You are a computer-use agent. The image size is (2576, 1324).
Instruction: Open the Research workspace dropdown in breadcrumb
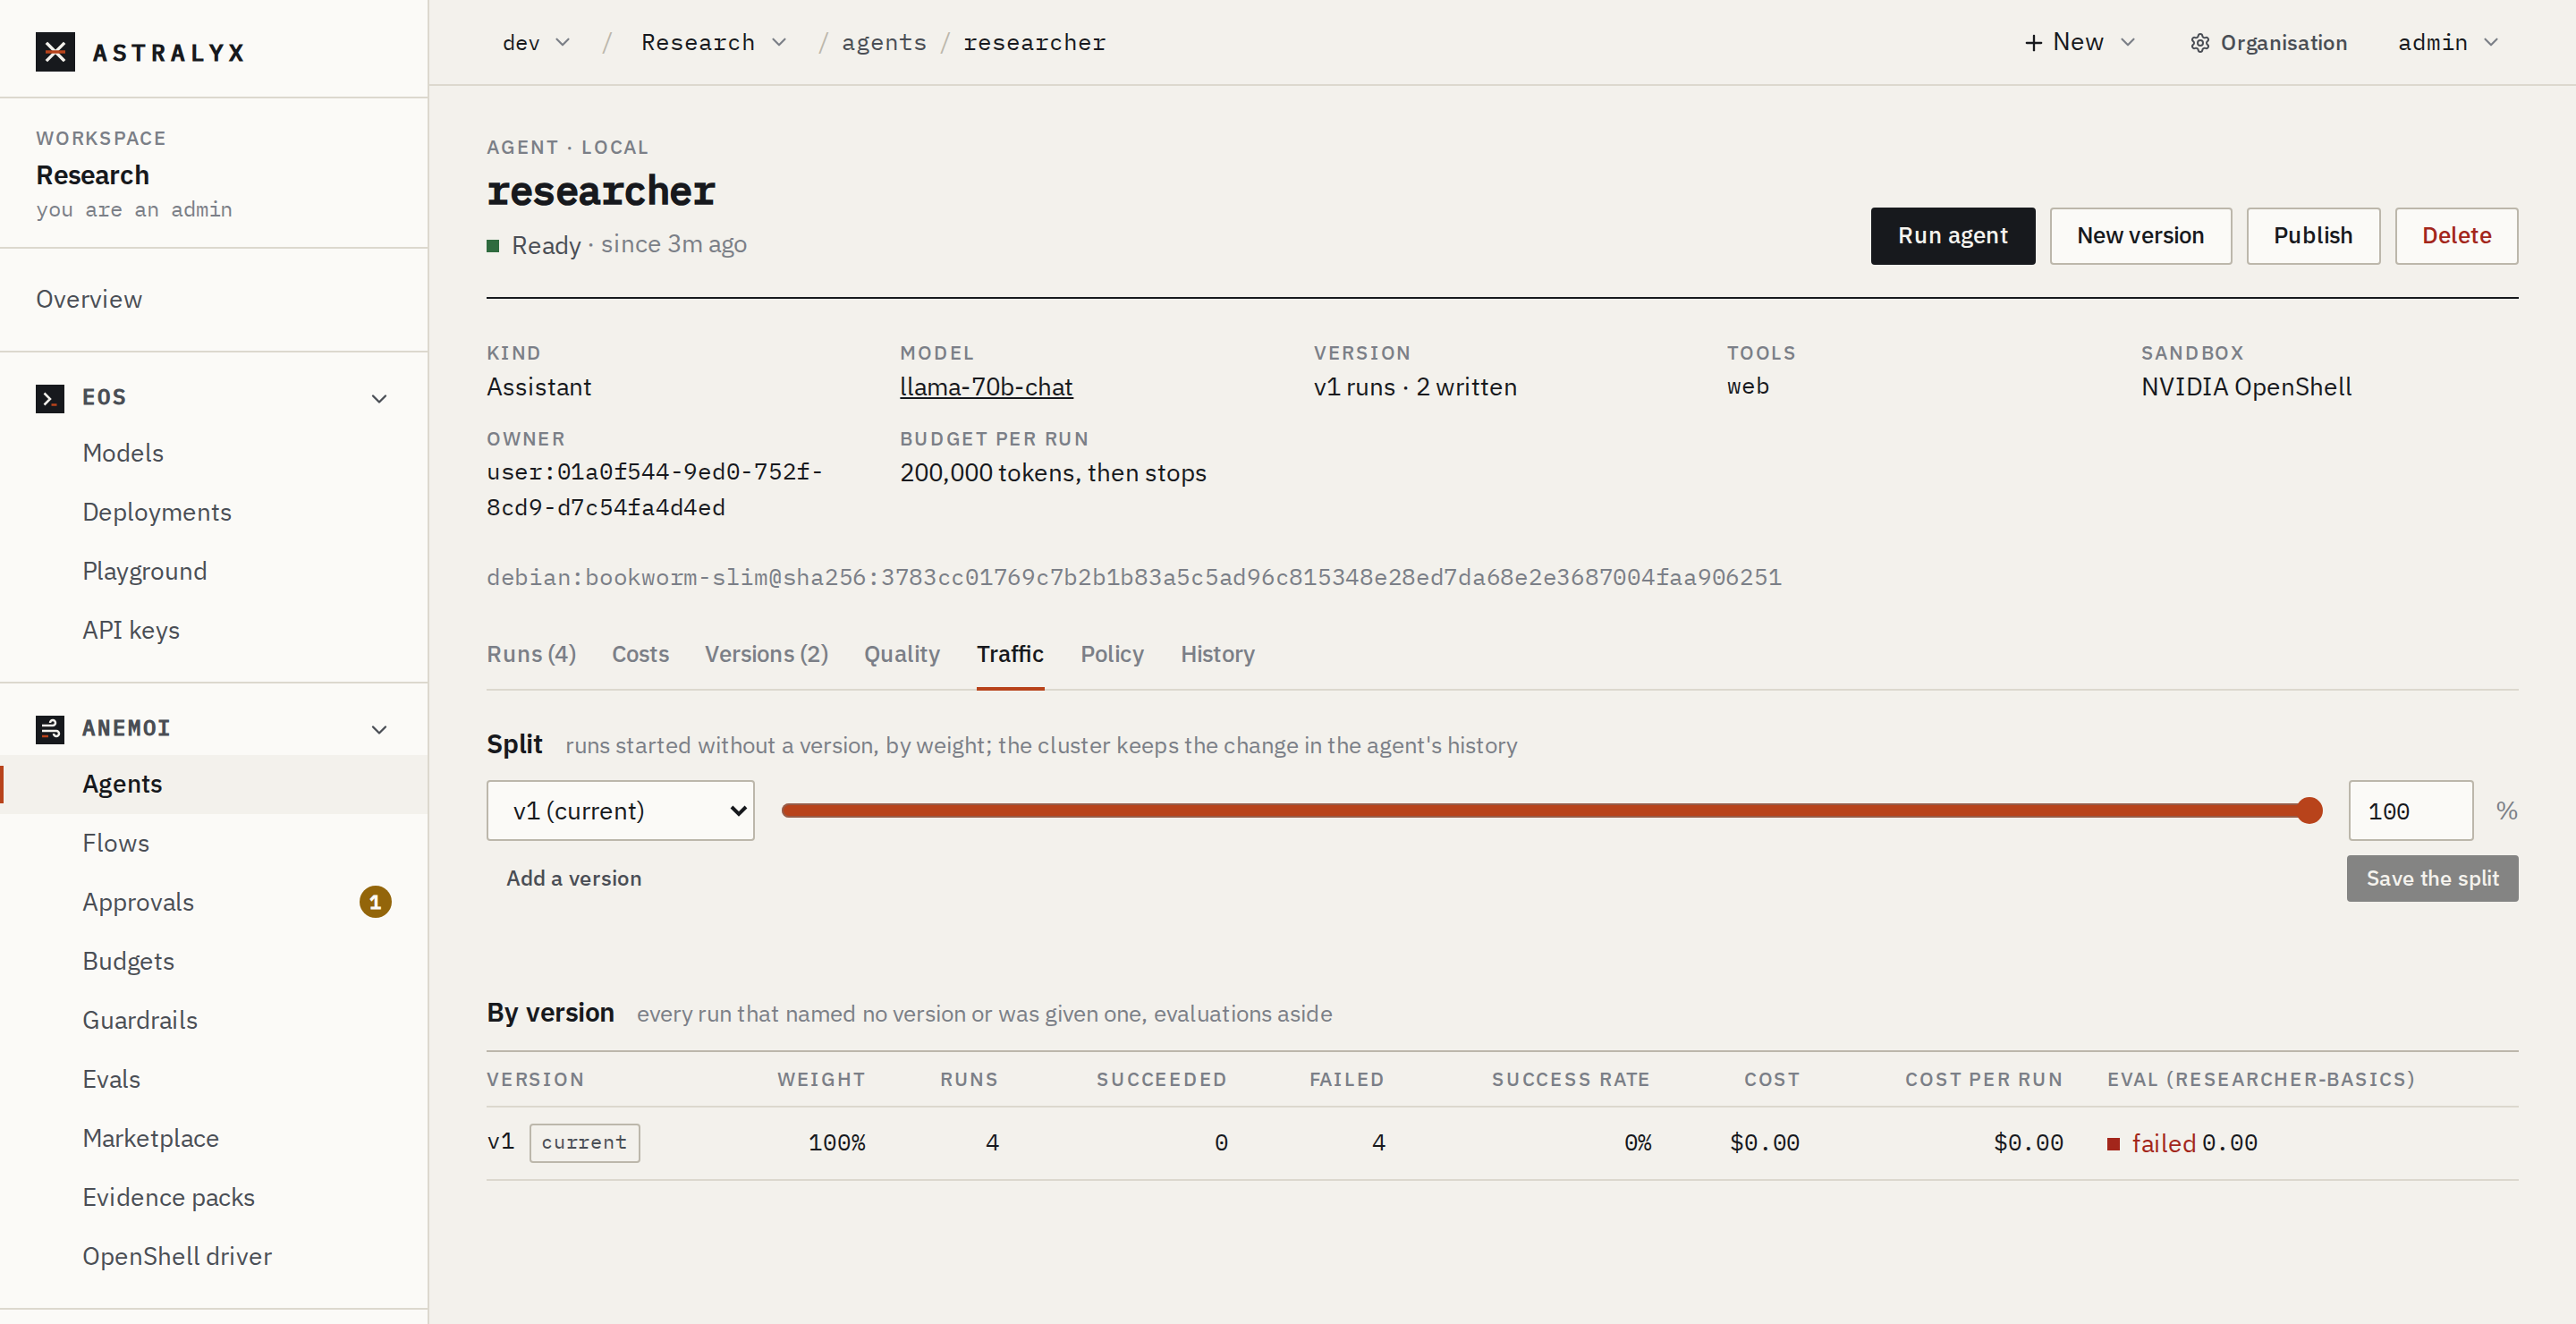[x=714, y=43]
